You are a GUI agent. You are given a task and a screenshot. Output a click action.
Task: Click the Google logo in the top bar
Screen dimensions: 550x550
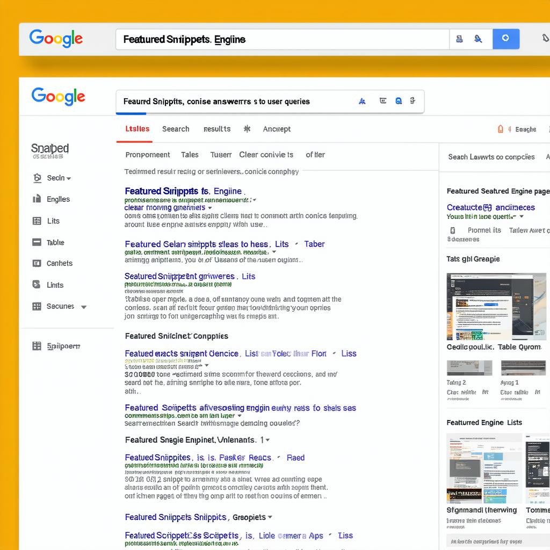pos(56,39)
